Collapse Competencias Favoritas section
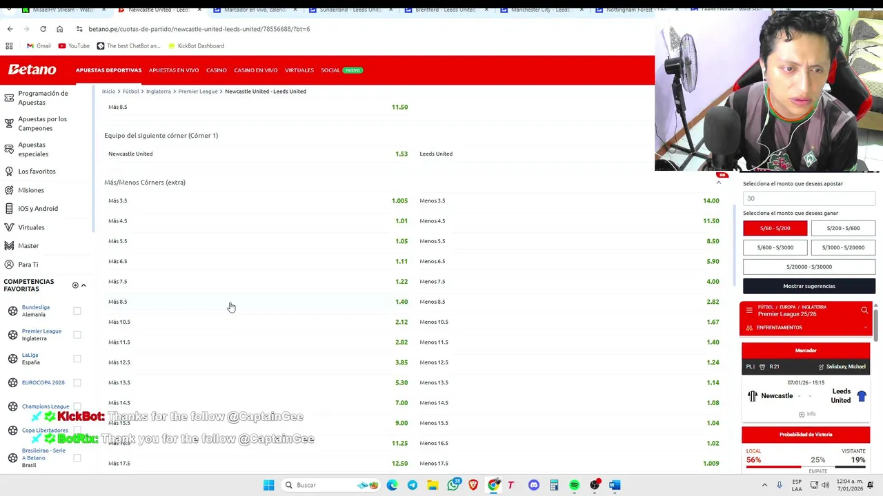Image resolution: width=883 pixels, height=496 pixels. 83,285
